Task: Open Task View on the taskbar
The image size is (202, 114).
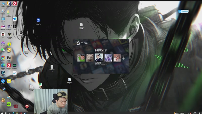Action: coord(9,113)
